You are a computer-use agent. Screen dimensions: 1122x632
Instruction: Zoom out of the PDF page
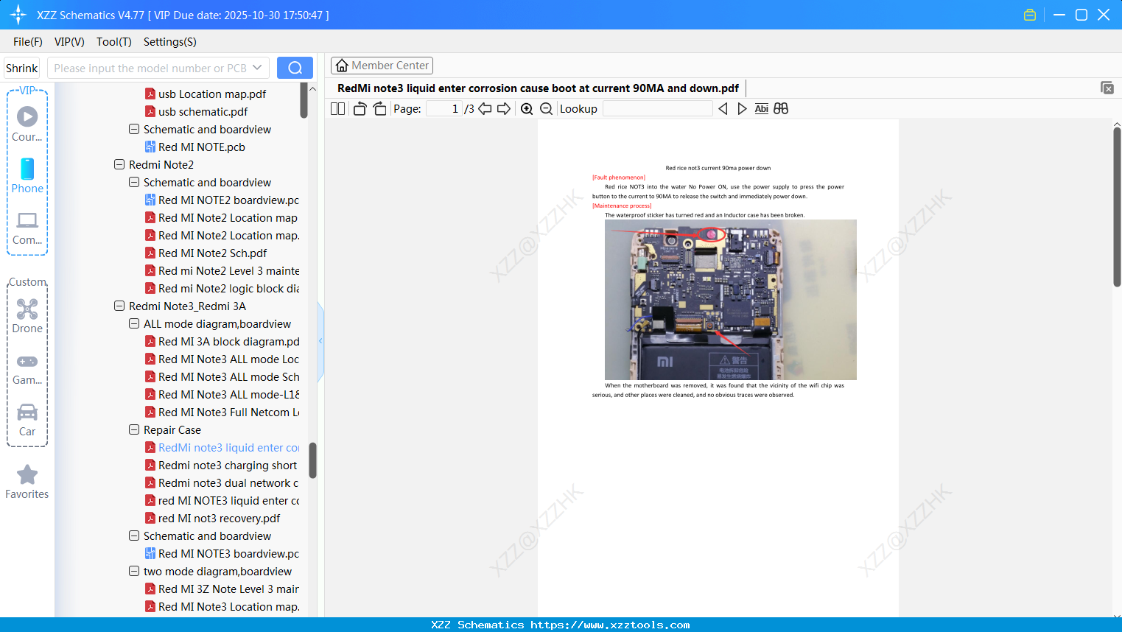[546, 108]
